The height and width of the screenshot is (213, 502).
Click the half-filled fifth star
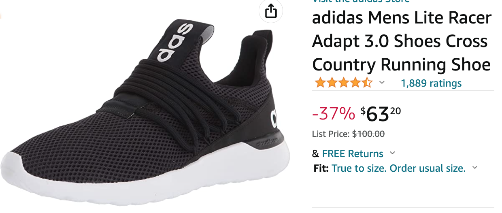[x=367, y=83]
